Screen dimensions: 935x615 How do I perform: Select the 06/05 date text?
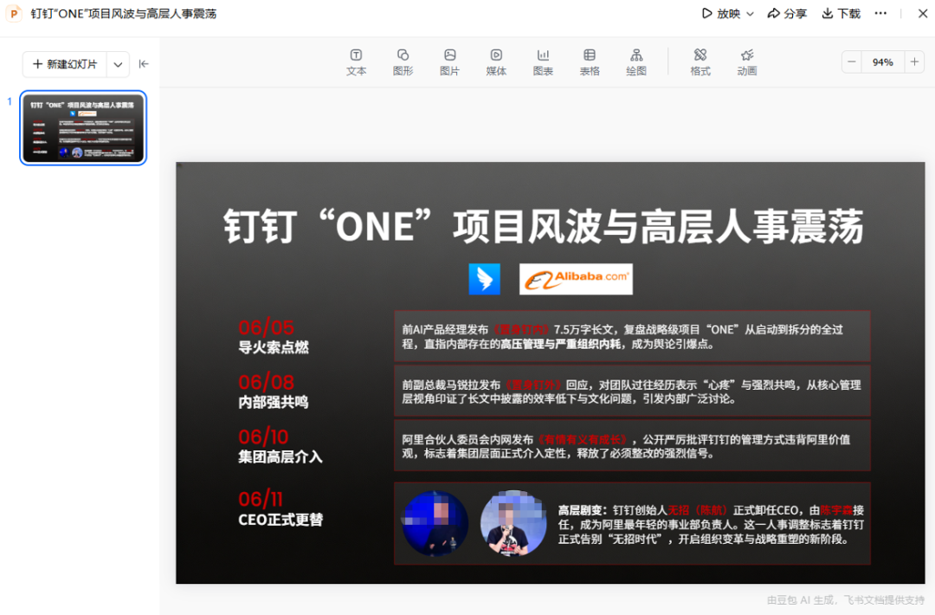click(266, 327)
